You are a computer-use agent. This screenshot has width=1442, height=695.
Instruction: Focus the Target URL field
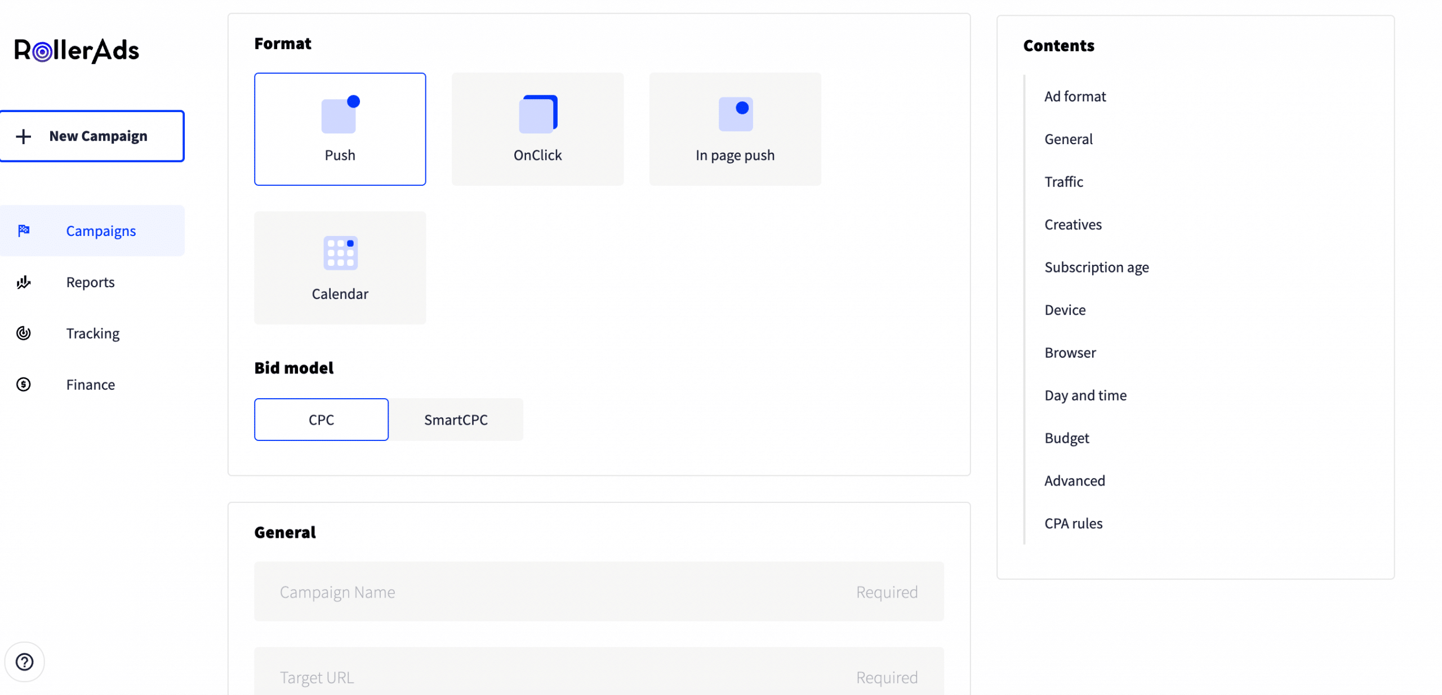click(598, 676)
